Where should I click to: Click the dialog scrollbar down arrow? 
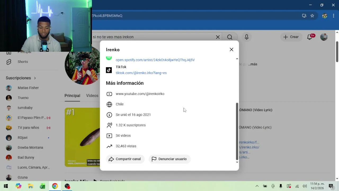tap(237, 162)
